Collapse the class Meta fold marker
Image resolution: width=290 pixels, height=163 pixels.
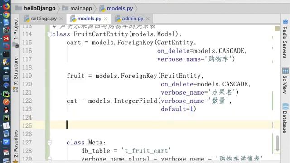coord(49,143)
